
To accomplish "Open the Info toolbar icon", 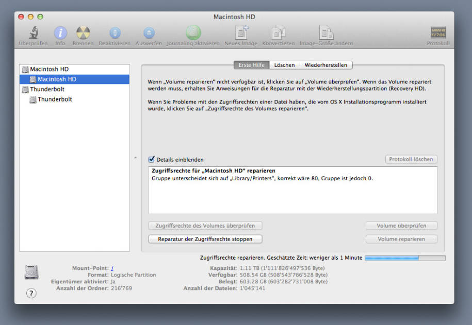I will [60, 32].
